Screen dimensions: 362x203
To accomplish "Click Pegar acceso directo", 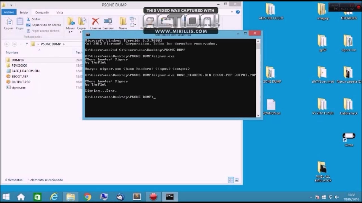I will point(43,31).
